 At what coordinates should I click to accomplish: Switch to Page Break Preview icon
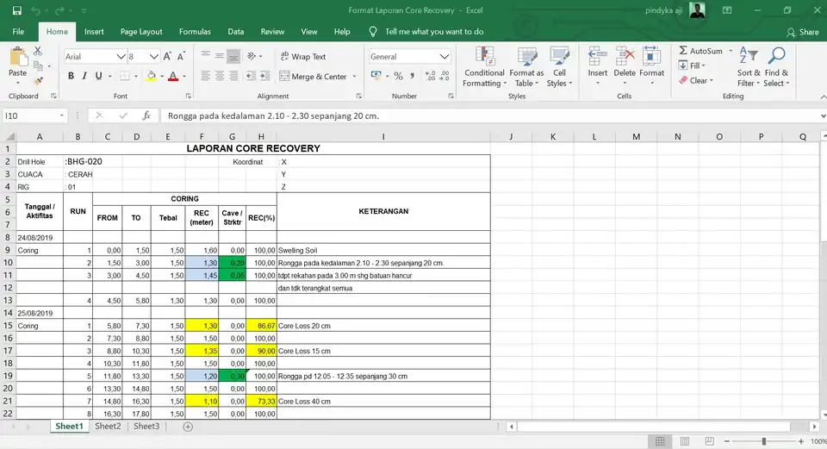[709, 441]
